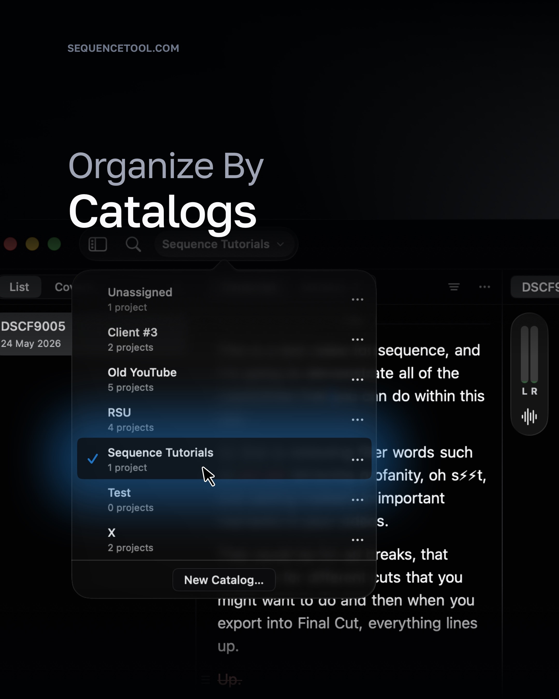Toggle the sidebar panel icon
559x699 pixels.
[x=98, y=244]
